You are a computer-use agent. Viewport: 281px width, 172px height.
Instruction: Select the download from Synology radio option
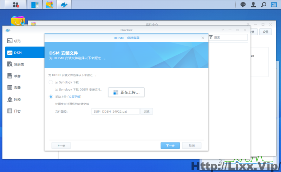click(51, 82)
